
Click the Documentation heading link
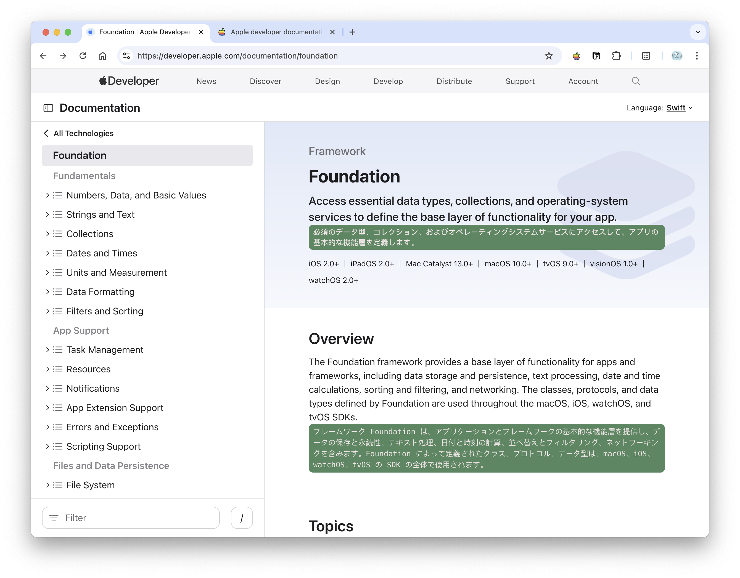click(x=100, y=108)
